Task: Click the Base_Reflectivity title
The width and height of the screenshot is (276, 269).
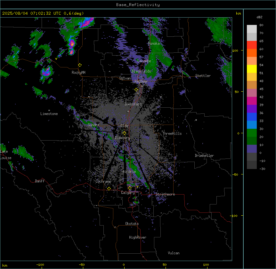Action: tap(138, 5)
